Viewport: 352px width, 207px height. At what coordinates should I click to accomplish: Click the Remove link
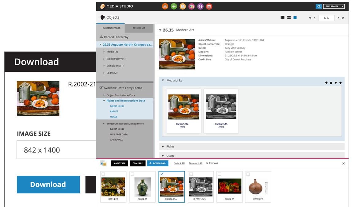(212, 163)
